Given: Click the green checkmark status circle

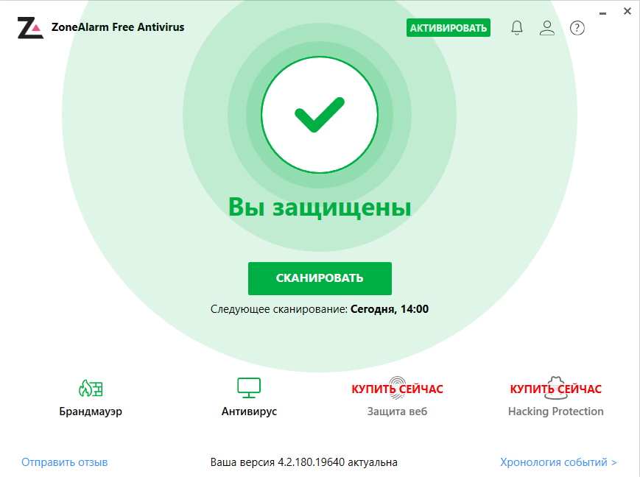Looking at the screenshot, I should pos(320,115).
